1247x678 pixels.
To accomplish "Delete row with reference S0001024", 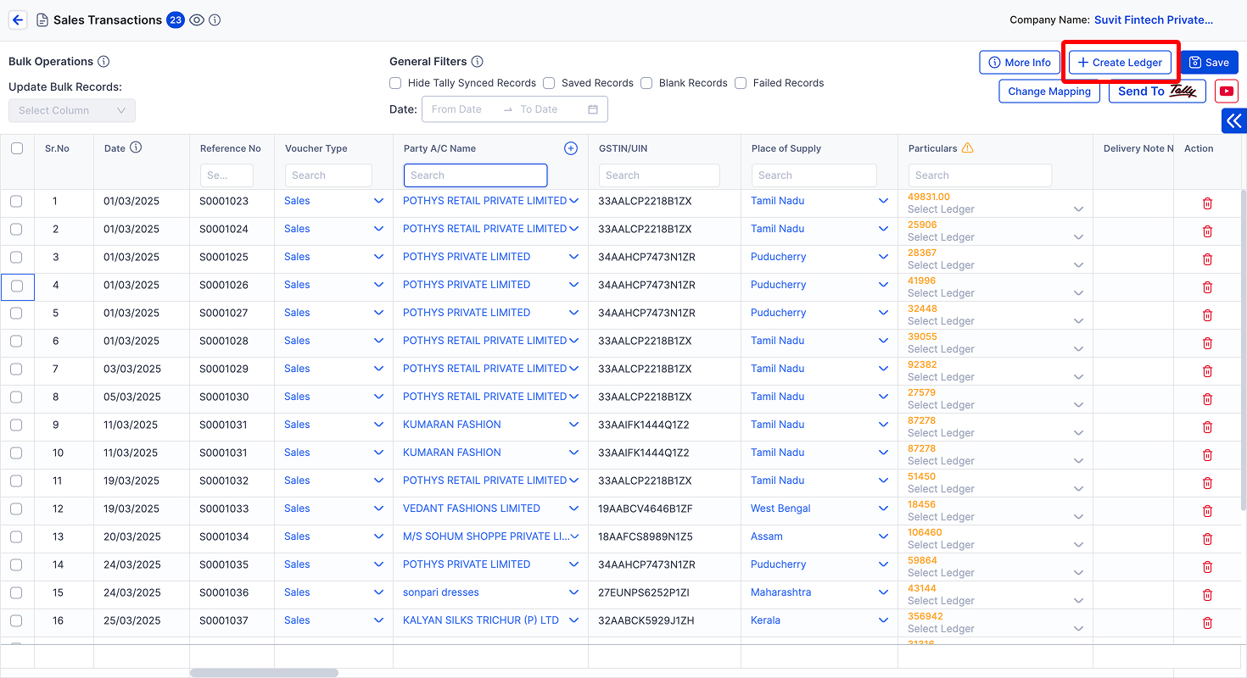I will [x=1207, y=231].
